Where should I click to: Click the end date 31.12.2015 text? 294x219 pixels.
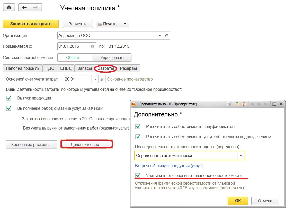tap(119, 46)
